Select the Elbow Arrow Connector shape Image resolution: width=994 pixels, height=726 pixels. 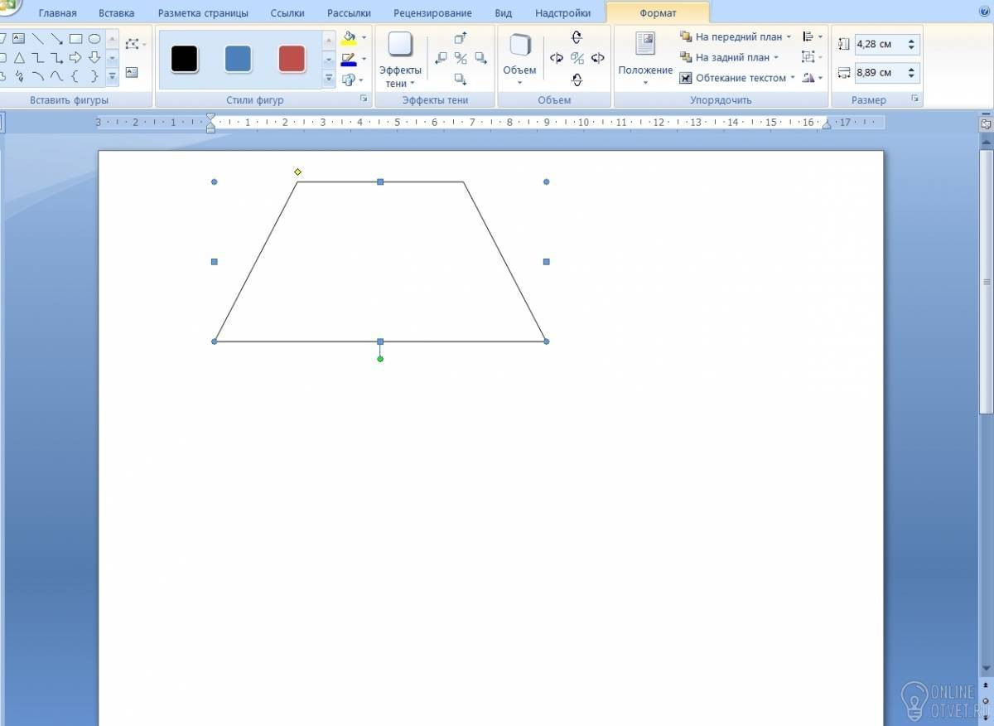56,58
